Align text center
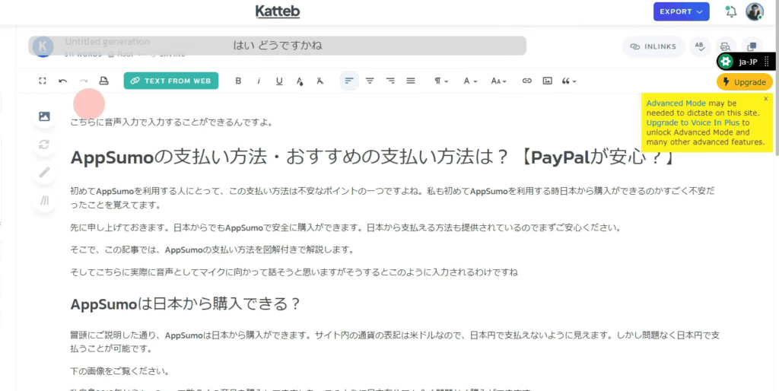This screenshot has width=779, height=391. click(370, 81)
